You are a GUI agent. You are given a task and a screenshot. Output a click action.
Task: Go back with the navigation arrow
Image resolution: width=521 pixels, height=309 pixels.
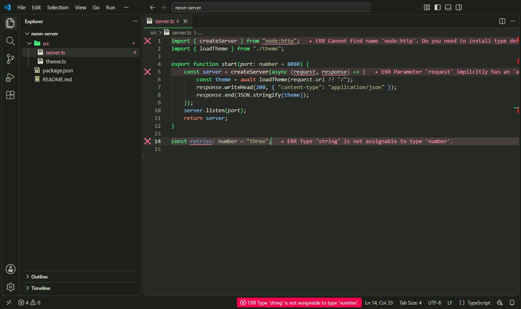[x=153, y=7]
